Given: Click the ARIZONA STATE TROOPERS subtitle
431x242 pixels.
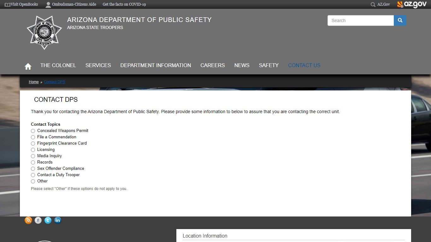Looking at the screenshot, I should tap(95, 27).
